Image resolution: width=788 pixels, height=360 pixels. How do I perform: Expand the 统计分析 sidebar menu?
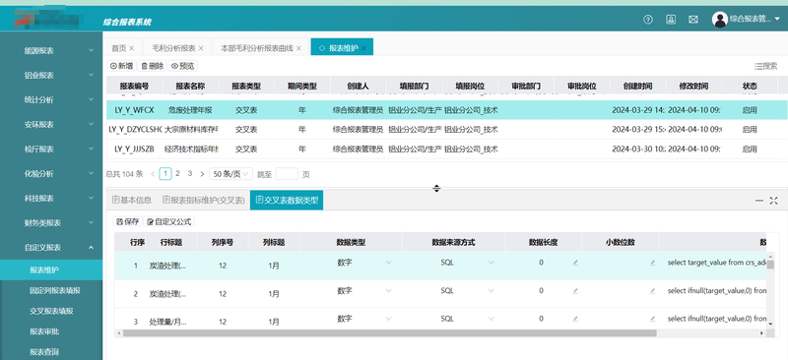click(51, 100)
